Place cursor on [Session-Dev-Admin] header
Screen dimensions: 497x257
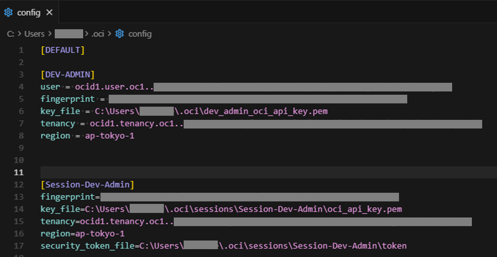click(87, 185)
